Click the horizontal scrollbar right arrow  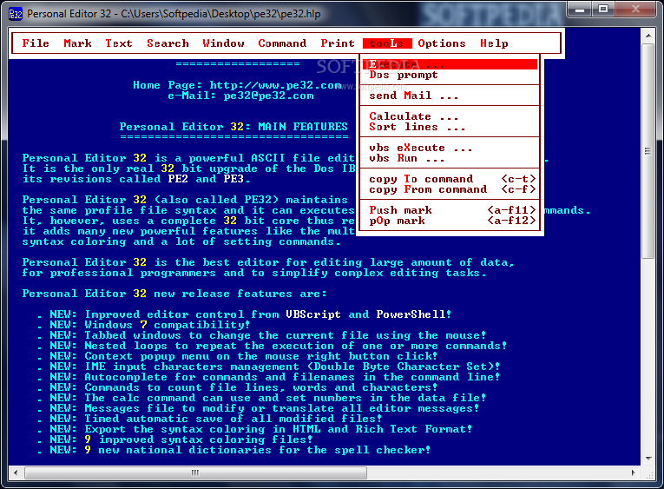[x=634, y=472]
